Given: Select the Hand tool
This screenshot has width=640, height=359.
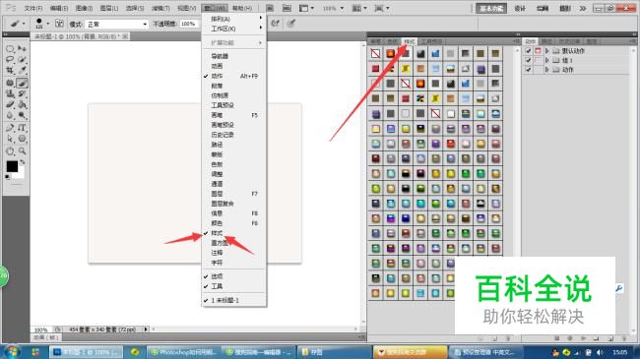Looking at the screenshot, I should click(10, 150).
